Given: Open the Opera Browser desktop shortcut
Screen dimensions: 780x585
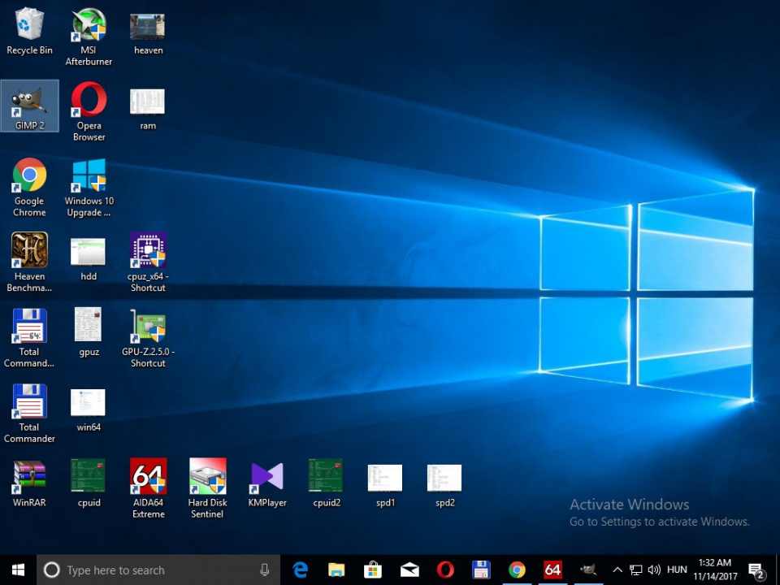Looking at the screenshot, I should point(89,112).
